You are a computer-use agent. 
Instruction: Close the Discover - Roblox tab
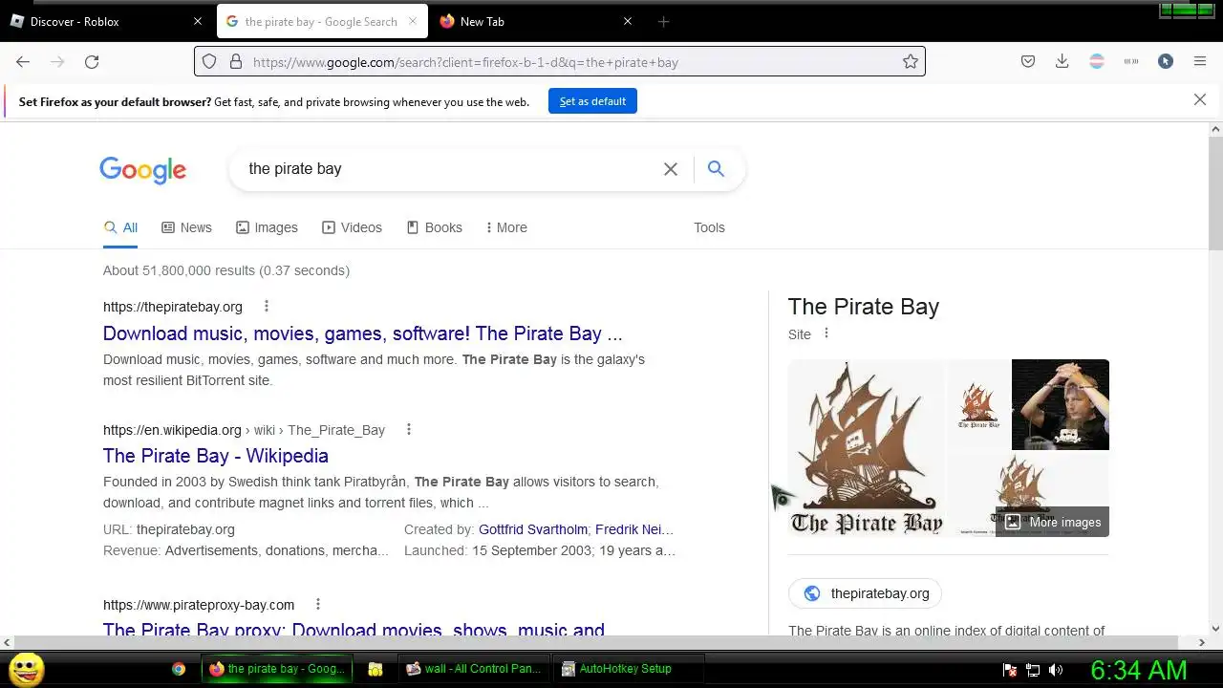pyautogui.click(x=198, y=21)
